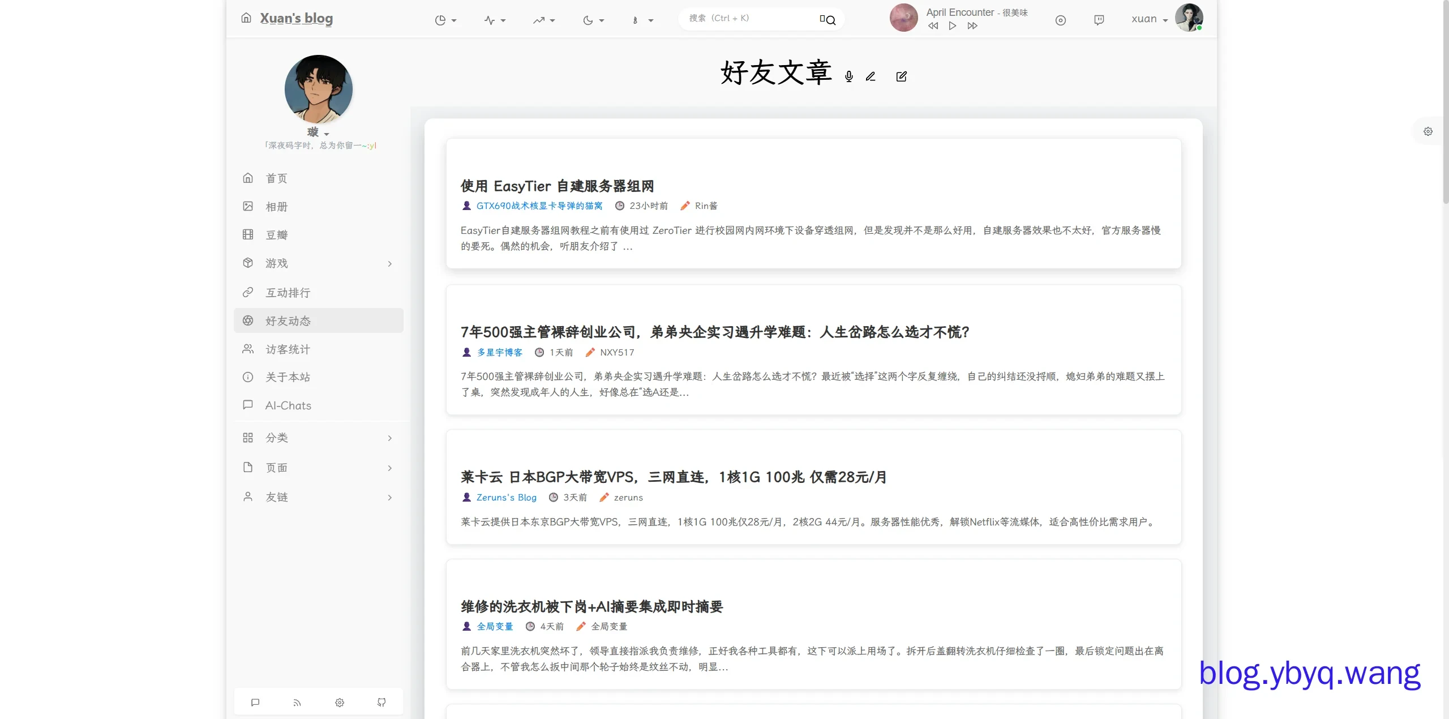Click the xuan user avatar in navbar
The image size is (1449, 719).
(x=1189, y=18)
